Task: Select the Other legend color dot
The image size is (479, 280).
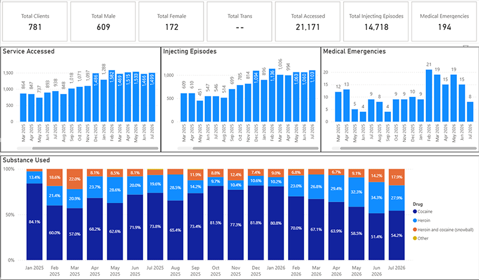Action: pos(415,238)
